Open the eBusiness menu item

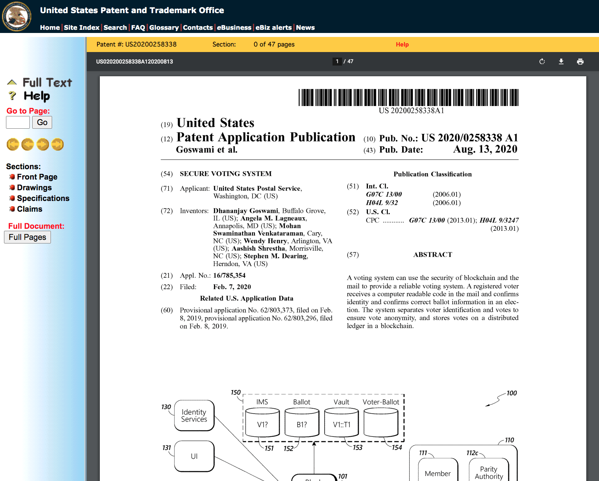click(234, 27)
